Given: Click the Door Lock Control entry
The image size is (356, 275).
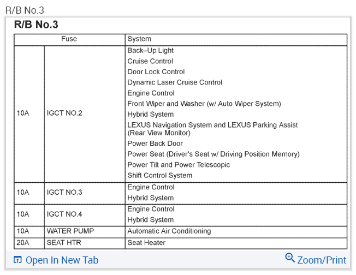Looking at the screenshot, I should pos(156,71).
